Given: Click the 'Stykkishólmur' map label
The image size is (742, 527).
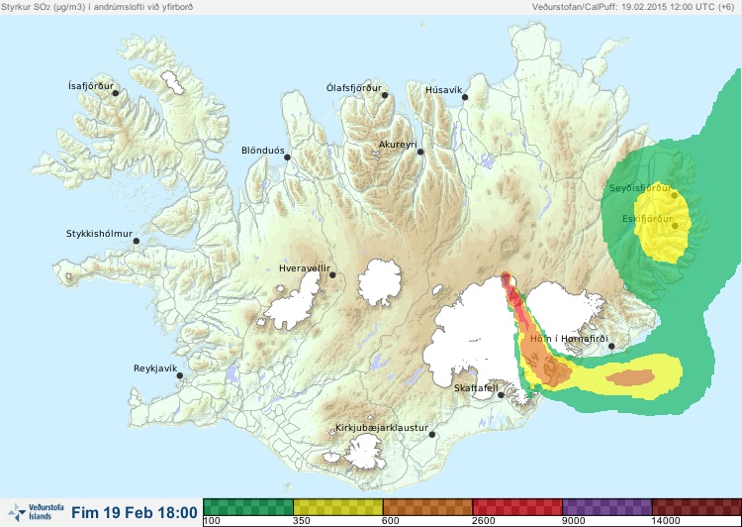Looking at the screenshot, I should pyautogui.click(x=99, y=234).
